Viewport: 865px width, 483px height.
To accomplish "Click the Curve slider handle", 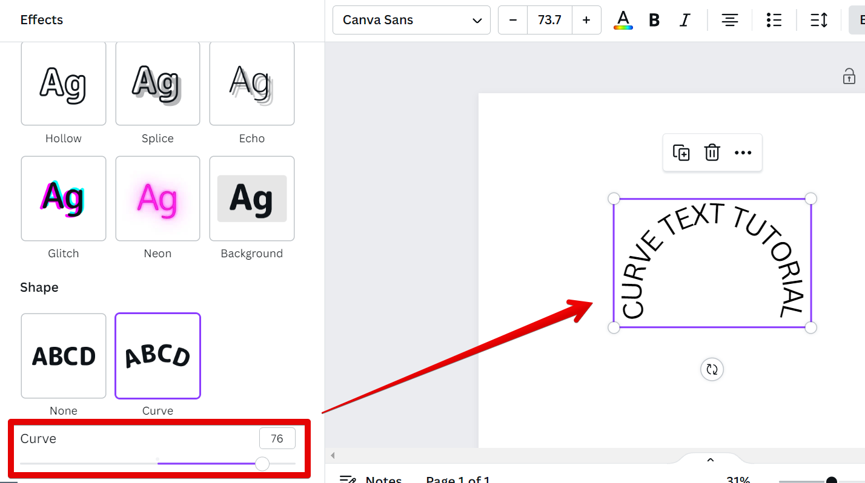I will [262, 464].
